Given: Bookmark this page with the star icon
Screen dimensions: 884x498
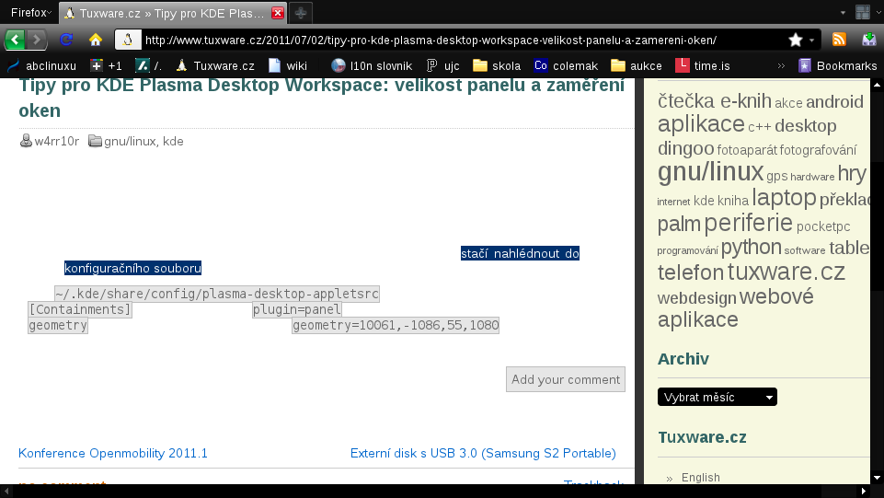Looking at the screenshot, I should click(x=796, y=40).
